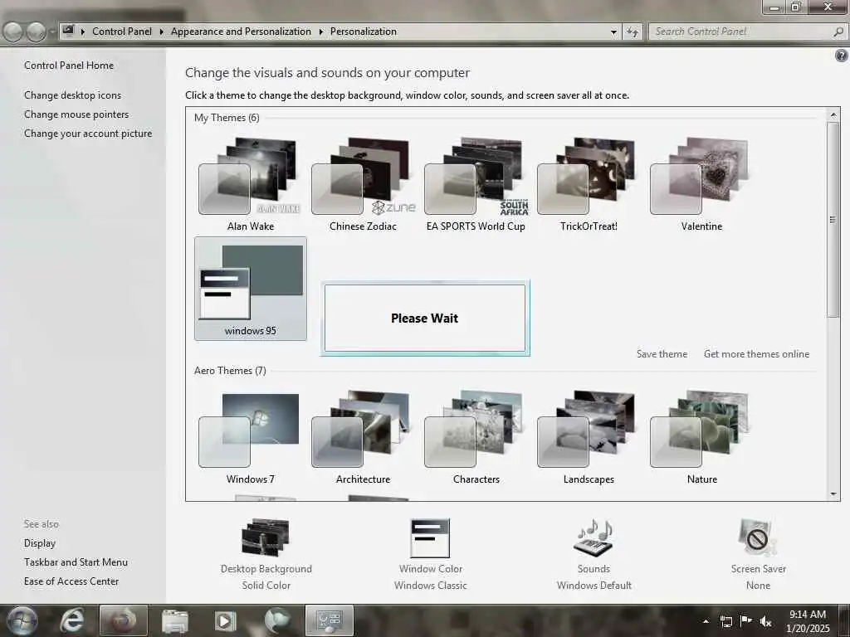Apply the Windows 7 Aero theme
Image resolution: width=850 pixels, height=637 pixels.
250,436
